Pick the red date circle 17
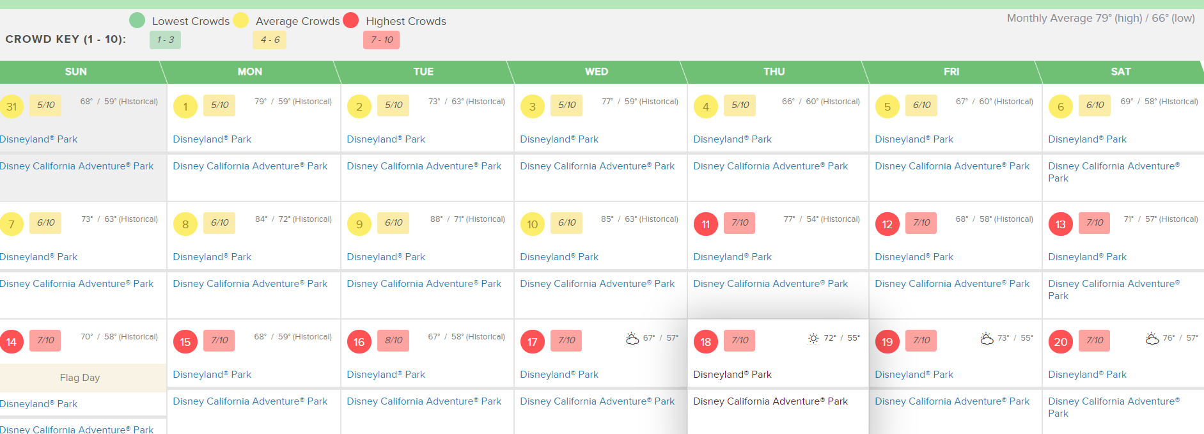The height and width of the screenshot is (434, 1204). click(x=533, y=342)
